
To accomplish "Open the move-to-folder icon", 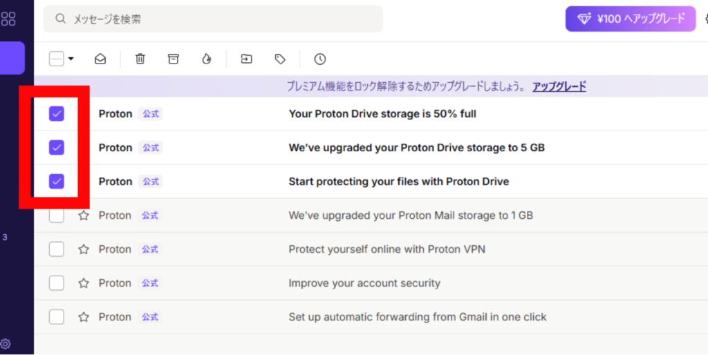I will 247,59.
